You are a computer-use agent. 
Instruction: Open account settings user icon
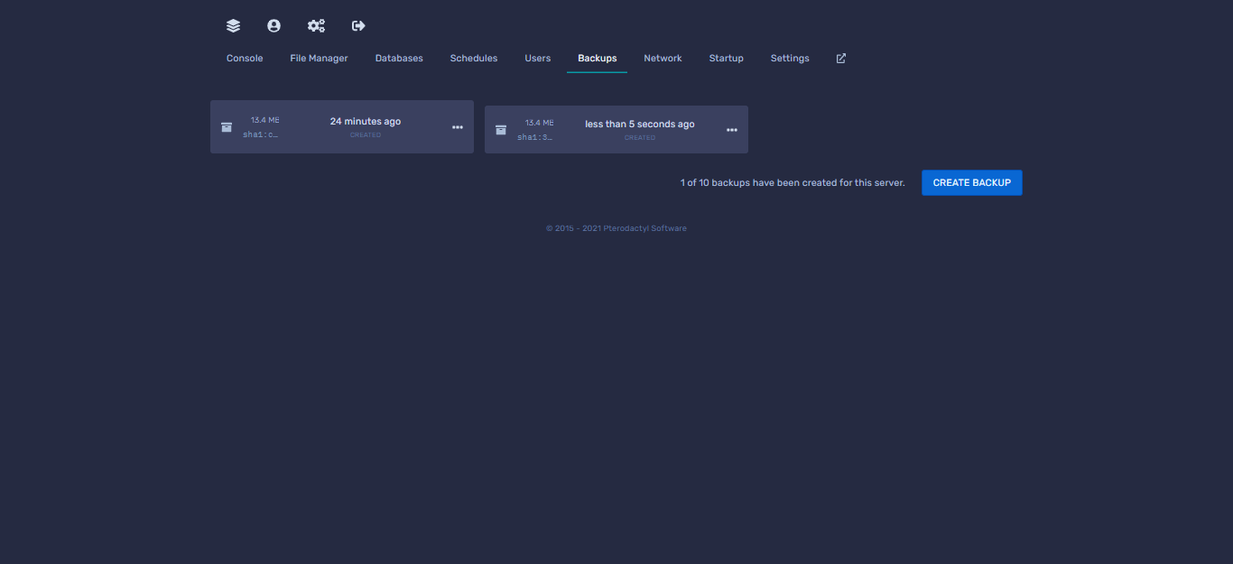click(273, 26)
